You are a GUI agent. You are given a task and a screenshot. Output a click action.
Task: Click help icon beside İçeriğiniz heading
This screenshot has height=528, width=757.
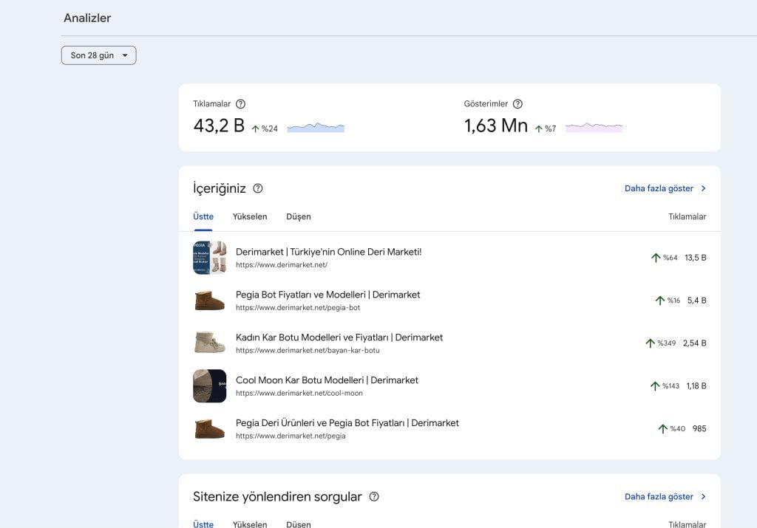[258, 188]
